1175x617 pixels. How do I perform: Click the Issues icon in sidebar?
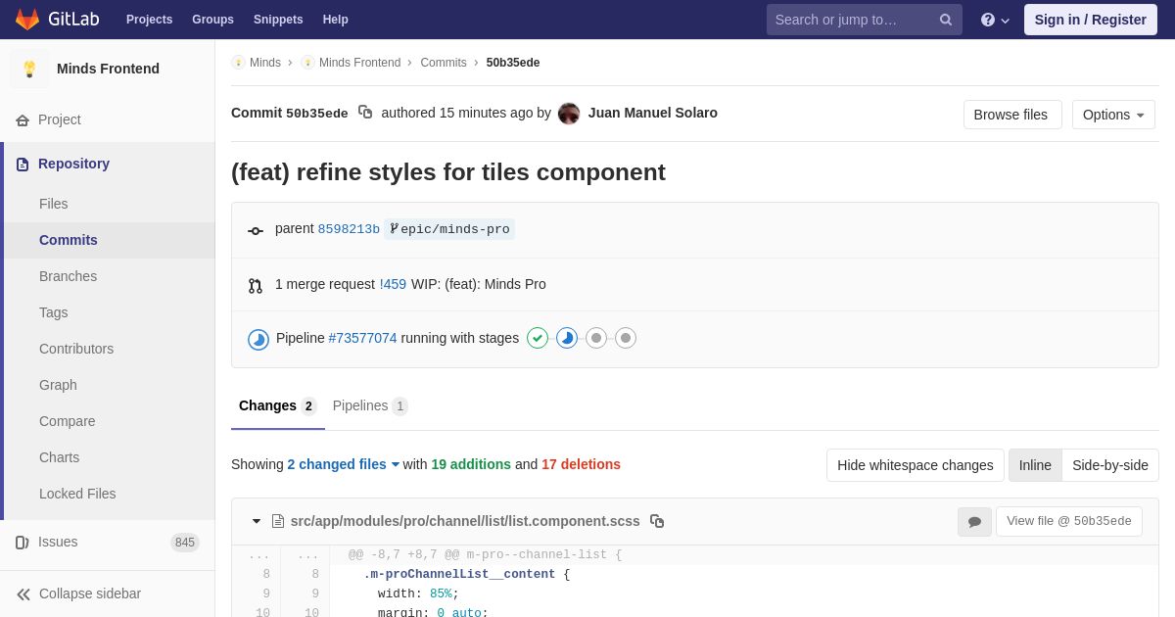tap(23, 543)
